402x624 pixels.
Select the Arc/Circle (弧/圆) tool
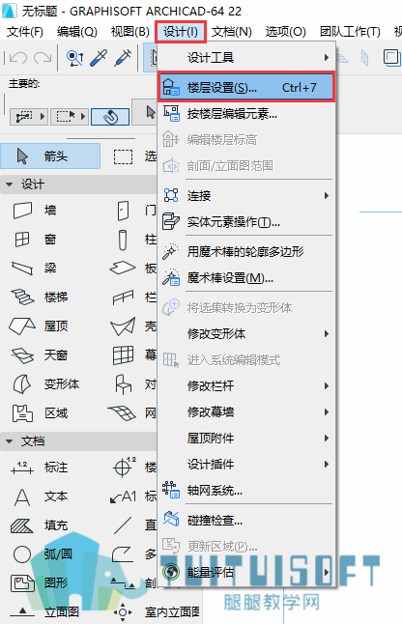[43, 553]
